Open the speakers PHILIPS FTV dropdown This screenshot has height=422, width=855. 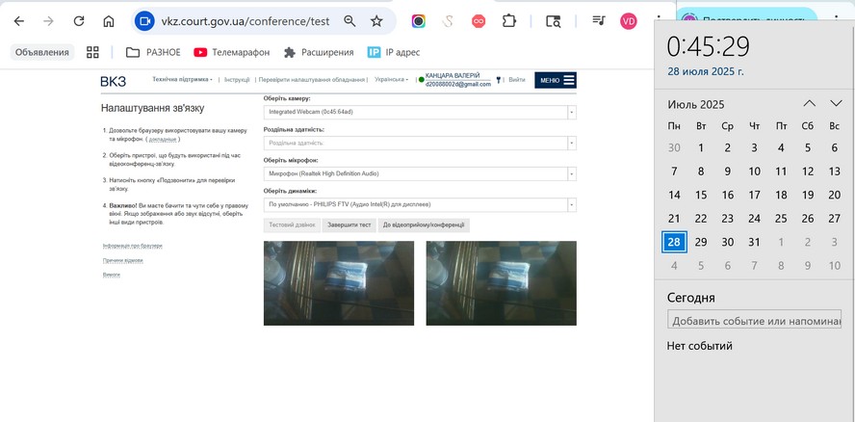click(x=420, y=204)
